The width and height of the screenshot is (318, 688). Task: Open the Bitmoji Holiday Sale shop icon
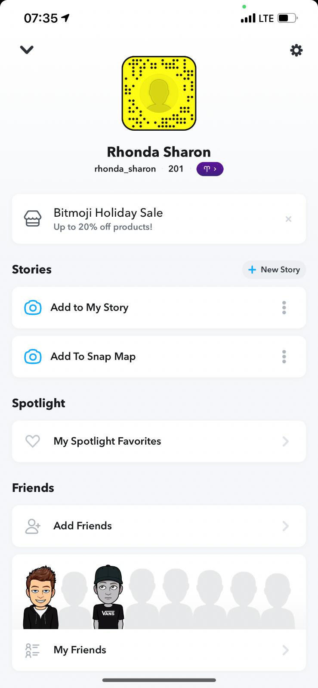click(x=33, y=219)
